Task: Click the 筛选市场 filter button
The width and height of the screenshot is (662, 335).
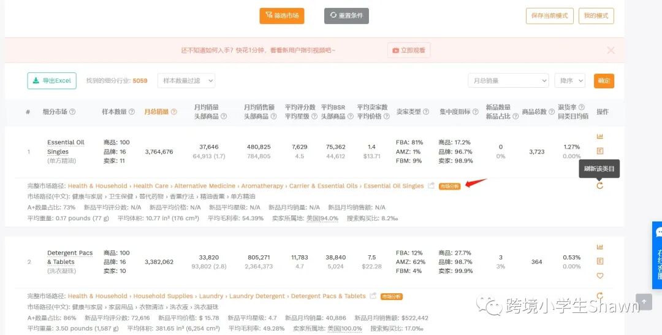Action: pos(281,15)
